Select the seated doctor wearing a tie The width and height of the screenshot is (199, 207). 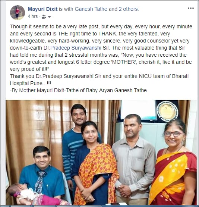(42, 174)
